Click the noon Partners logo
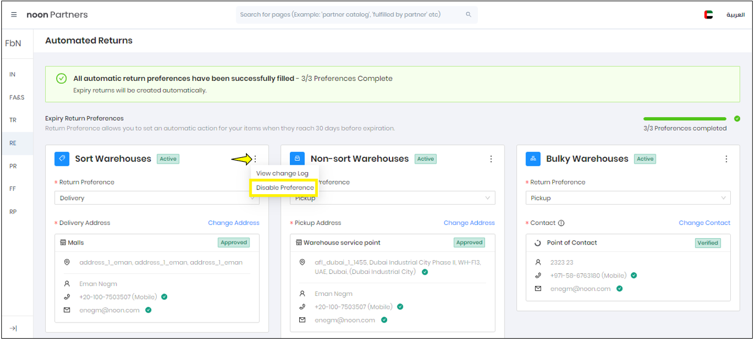The width and height of the screenshot is (754, 341). click(57, 14)
